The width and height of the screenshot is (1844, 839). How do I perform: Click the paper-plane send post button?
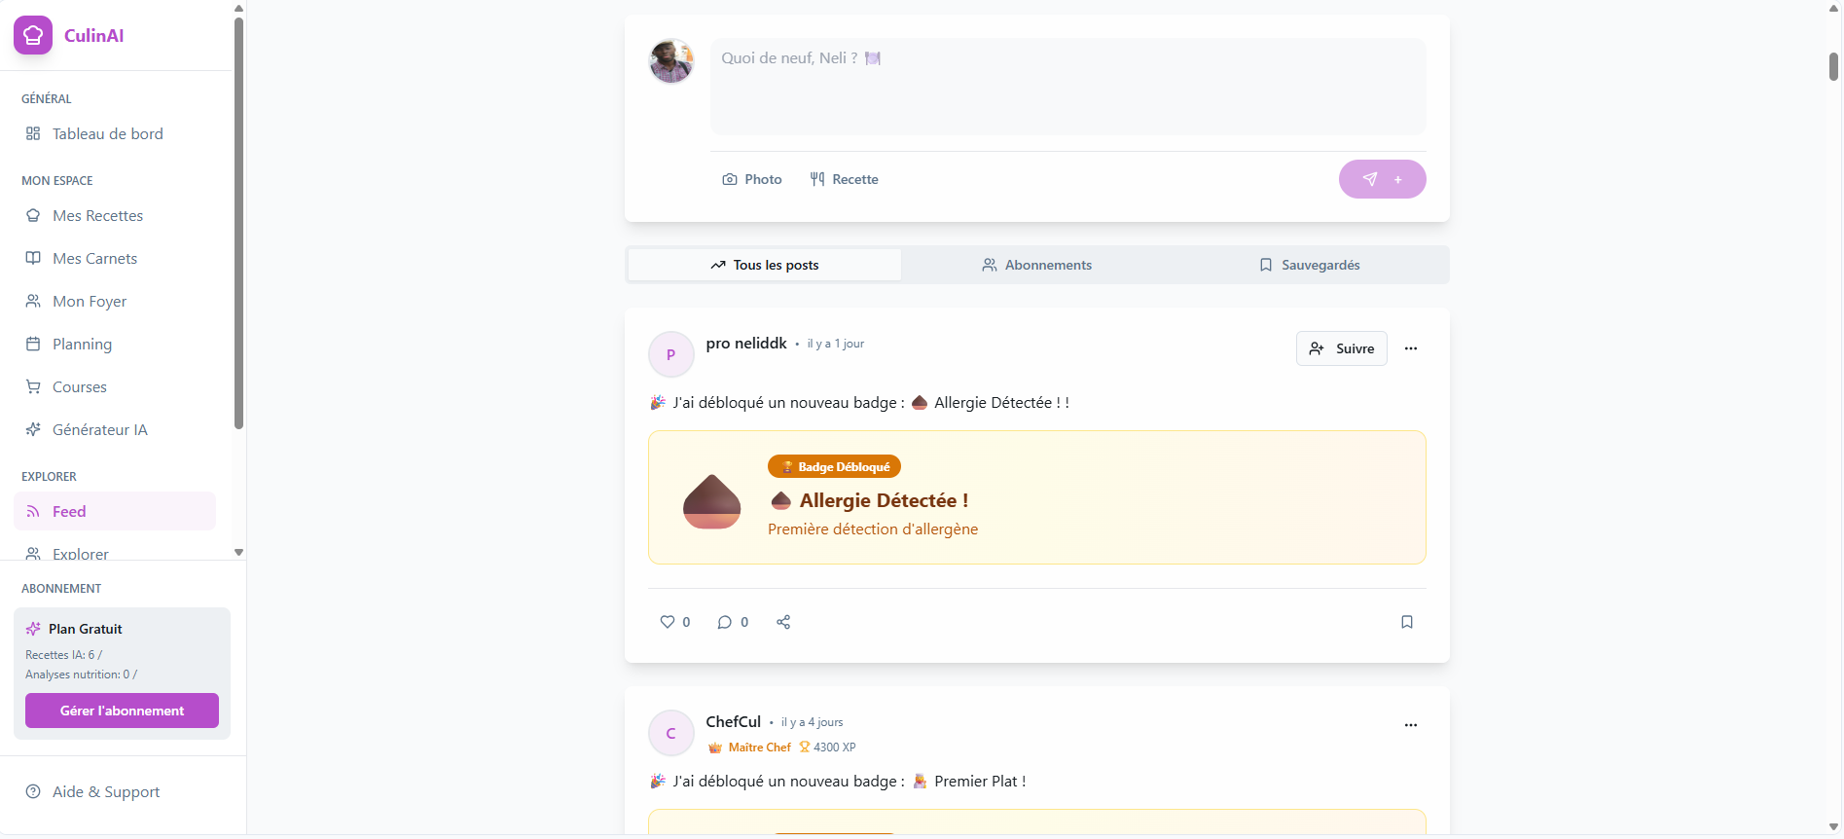(x=1382, y=179)
